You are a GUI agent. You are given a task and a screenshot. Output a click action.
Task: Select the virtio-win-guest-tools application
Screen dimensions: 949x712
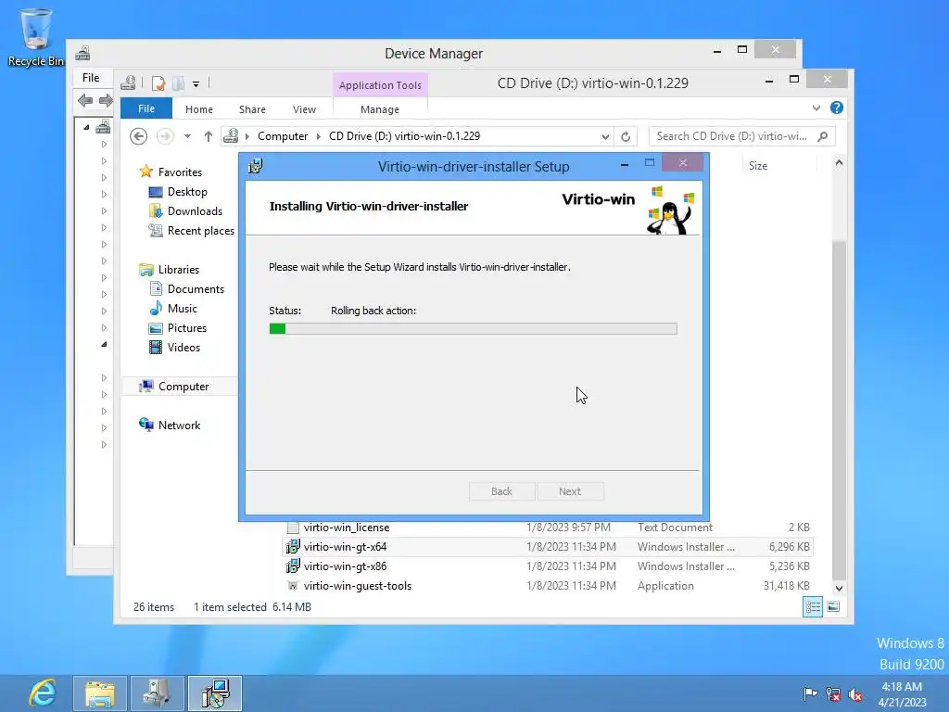click(x=548, y=586)
